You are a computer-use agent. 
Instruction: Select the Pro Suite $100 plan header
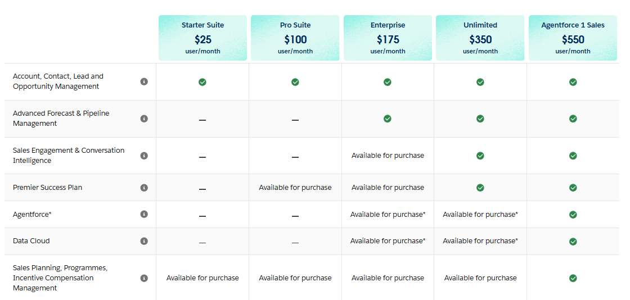pyautogui.click(x=295, y=38)
